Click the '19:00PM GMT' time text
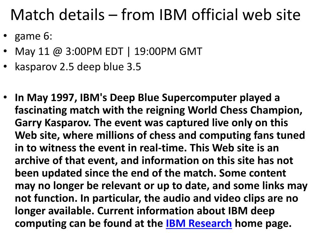Image resolution: width=311 pixels, height=233 pixels. pyautogui.click(x=168, y=51)
